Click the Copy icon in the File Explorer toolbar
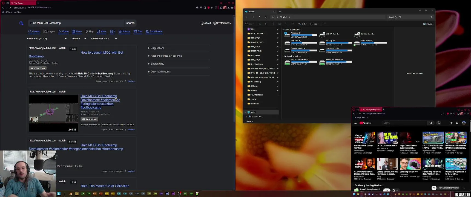Image resolution: width=471 pixels, height=197 pixels. (266, 24)
